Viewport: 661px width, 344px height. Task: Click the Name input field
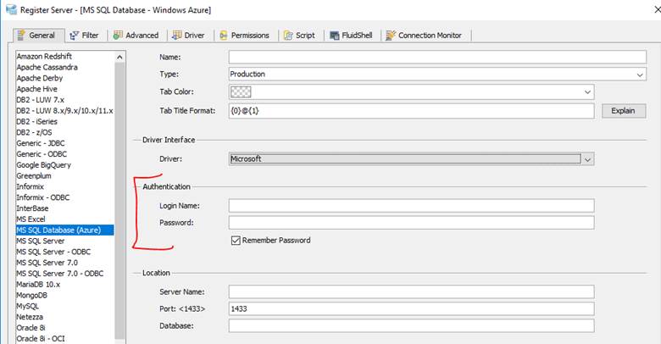point(437,57)
